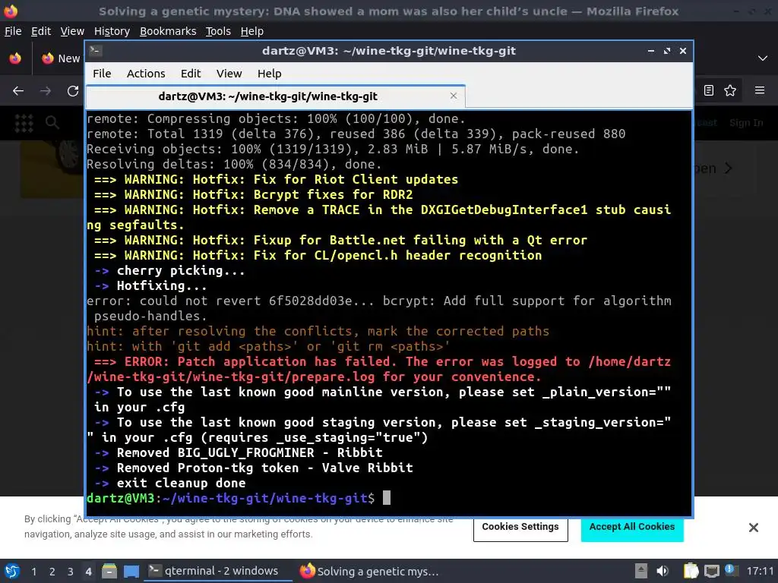Open network monitor tray icon
Screen dimensions: 778x583
pyautogui.click(x=711, y=571)
